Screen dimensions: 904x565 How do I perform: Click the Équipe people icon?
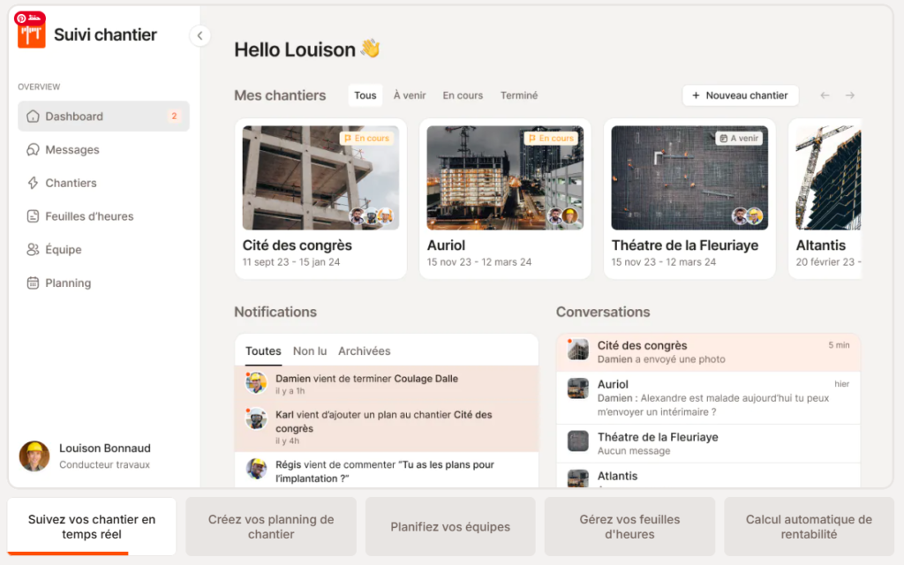tap(33, 250)
